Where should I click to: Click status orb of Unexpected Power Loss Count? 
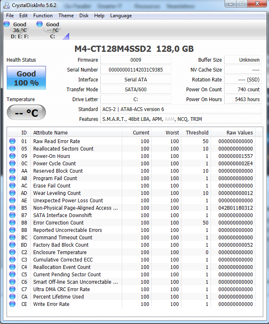12,200
